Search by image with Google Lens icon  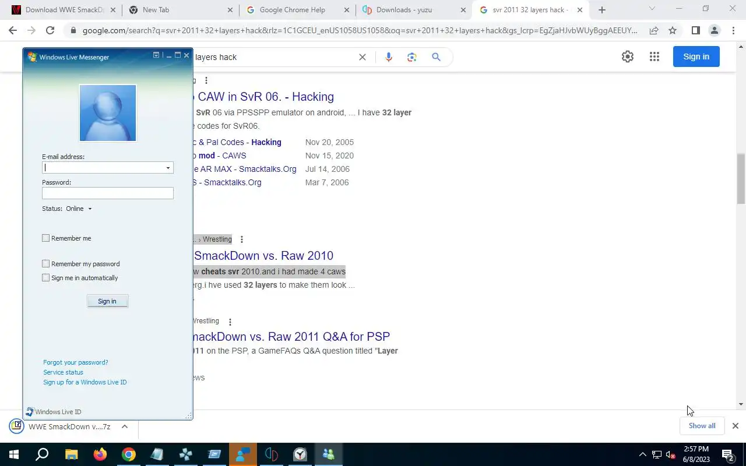pyautogui.click(x=412, y=57)
